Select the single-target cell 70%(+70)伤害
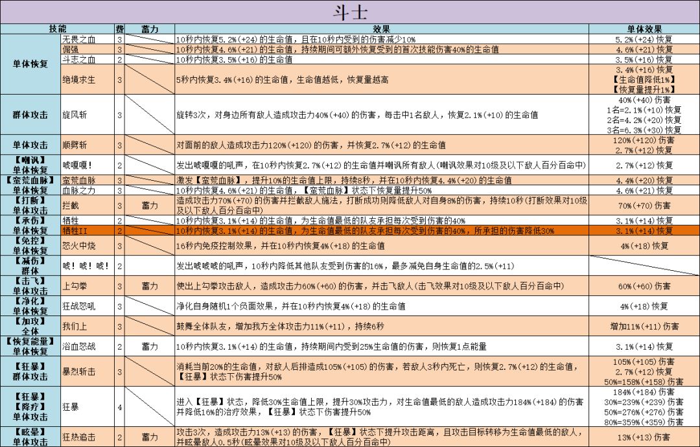Viewport: 700px width, 447px height. [644, 205]
